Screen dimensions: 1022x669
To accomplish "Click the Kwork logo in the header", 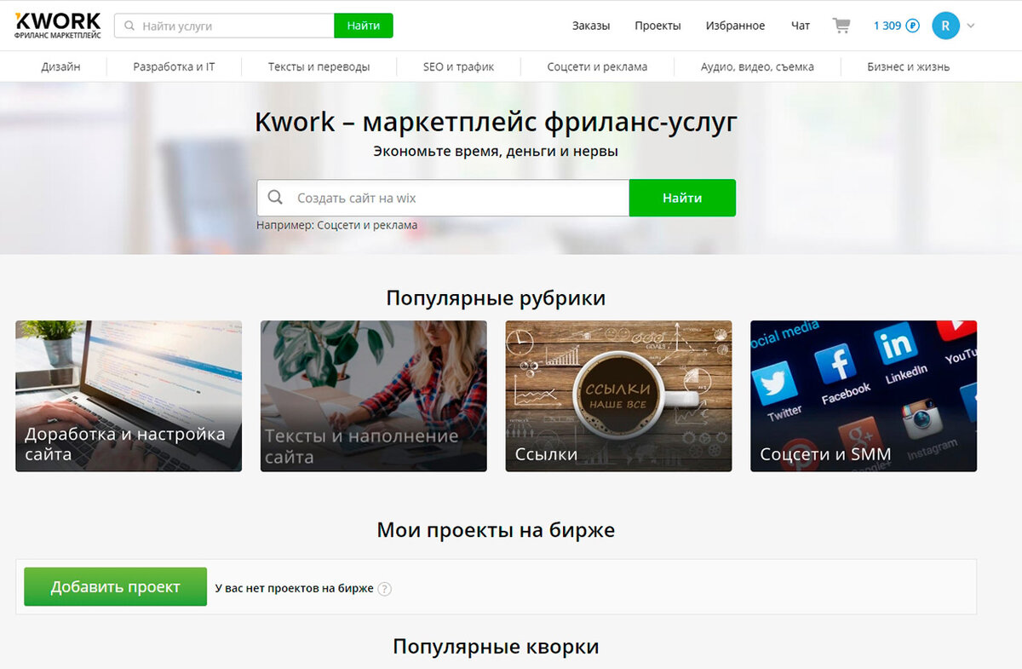I will click(58, 26).
